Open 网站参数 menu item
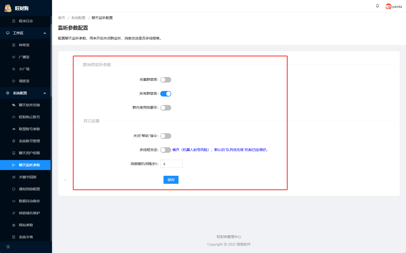Image resolution: width=406 pixels, height=253 pixels. click(25, 225)
